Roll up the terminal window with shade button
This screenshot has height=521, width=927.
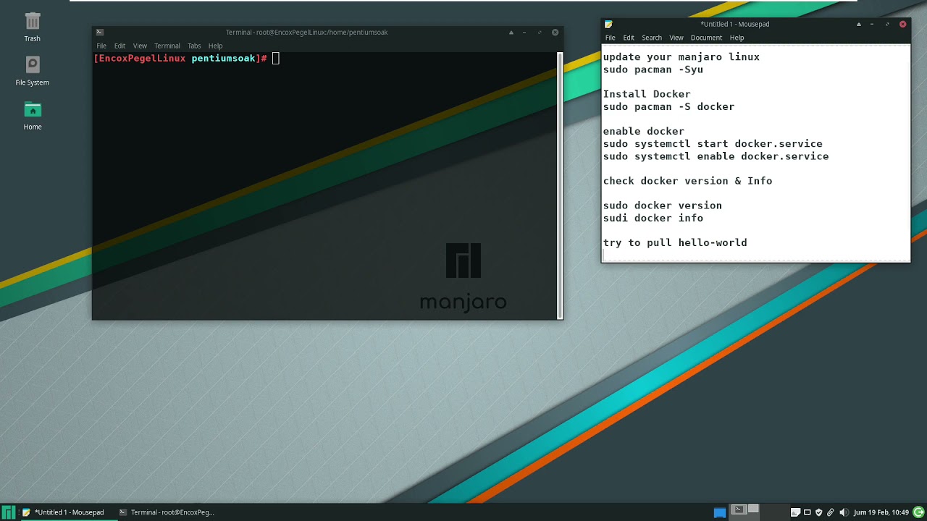511,32
